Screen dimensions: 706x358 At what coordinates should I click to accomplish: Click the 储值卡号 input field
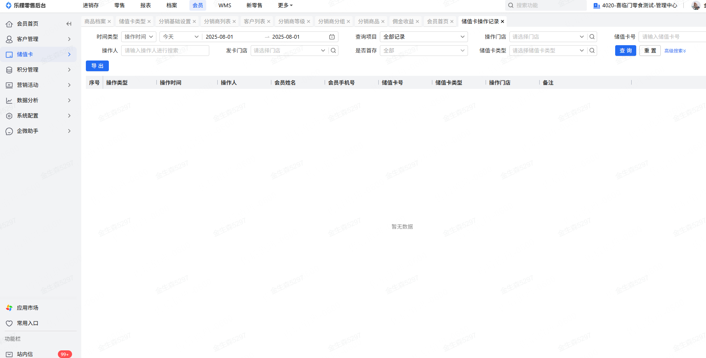(x=673, y=37)
